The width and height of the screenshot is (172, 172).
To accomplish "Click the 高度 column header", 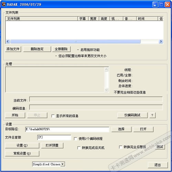I will [104, 19].
